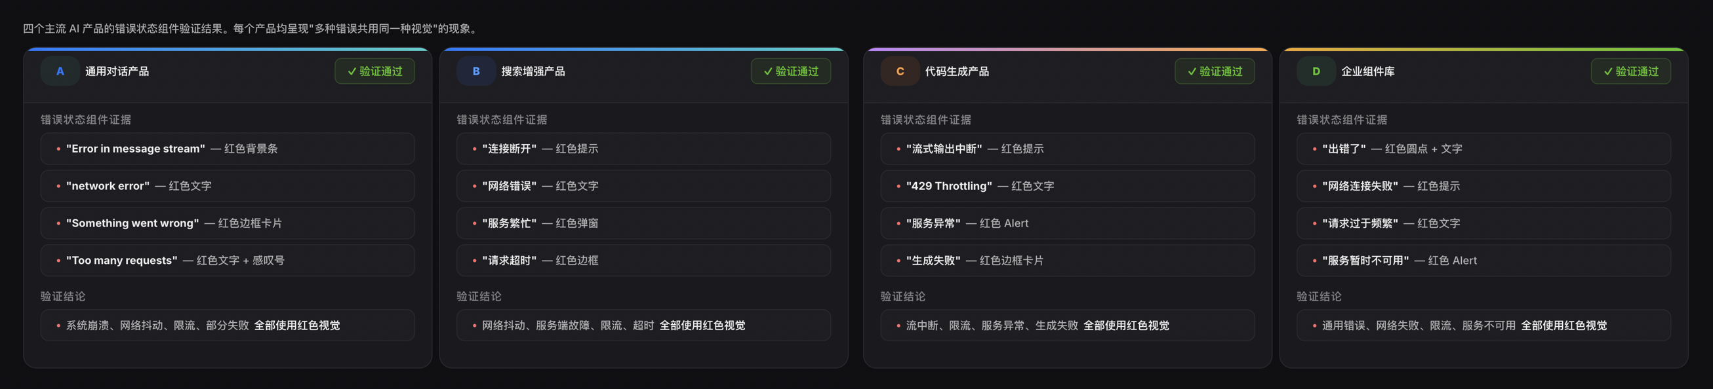Select the "生成失败" 红色边框卡片 row

tap(1068, 260)
